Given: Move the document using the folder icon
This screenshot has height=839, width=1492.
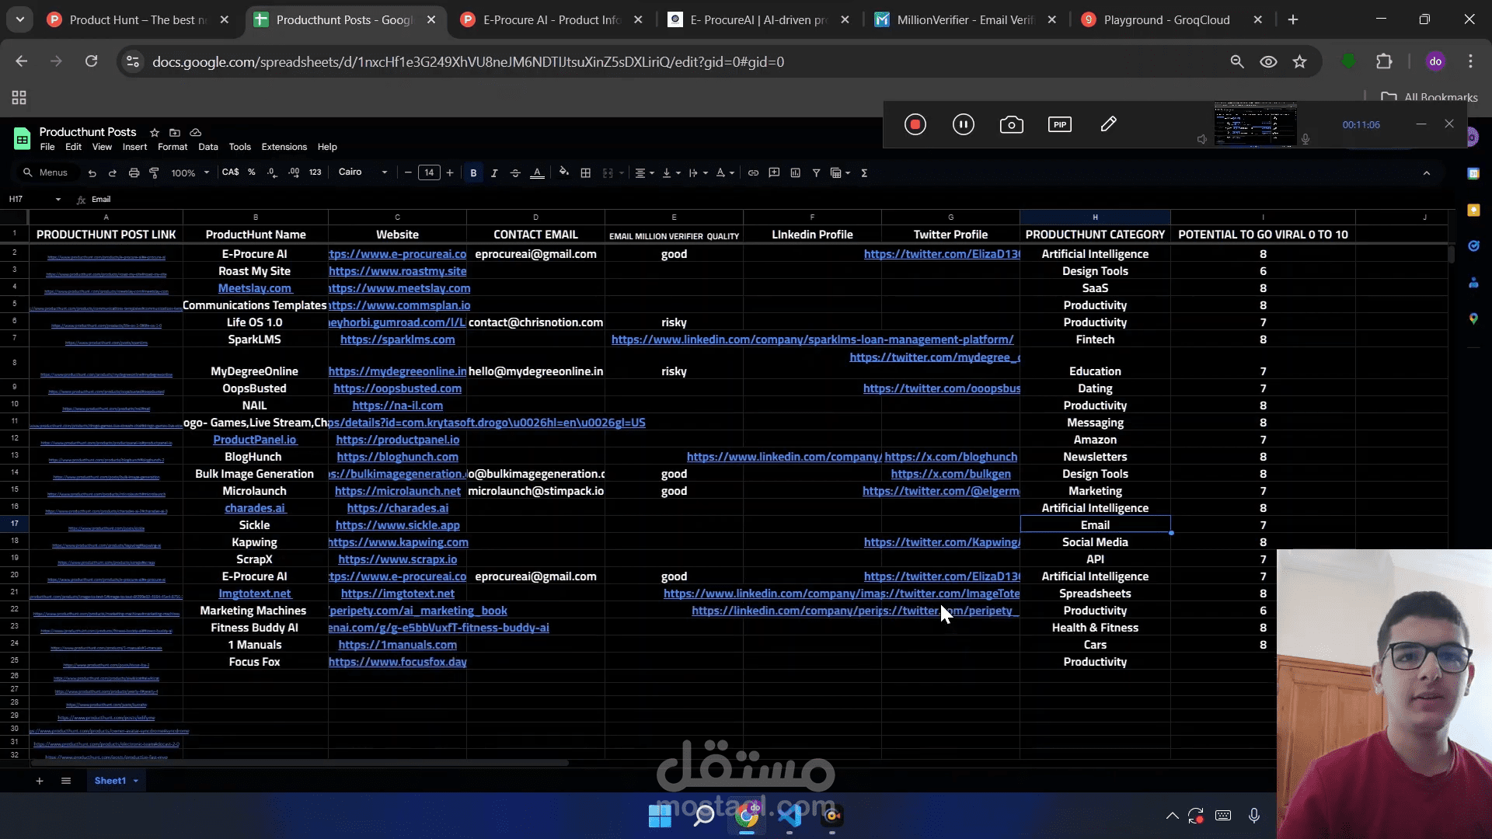Looking at the screenshot, I should click(175, 132).
